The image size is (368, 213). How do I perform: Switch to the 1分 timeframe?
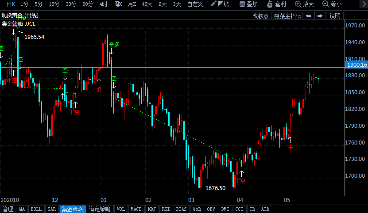click(24, 4)
